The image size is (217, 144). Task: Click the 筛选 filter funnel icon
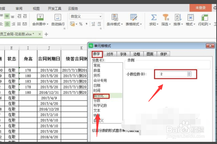click(166, 17)
